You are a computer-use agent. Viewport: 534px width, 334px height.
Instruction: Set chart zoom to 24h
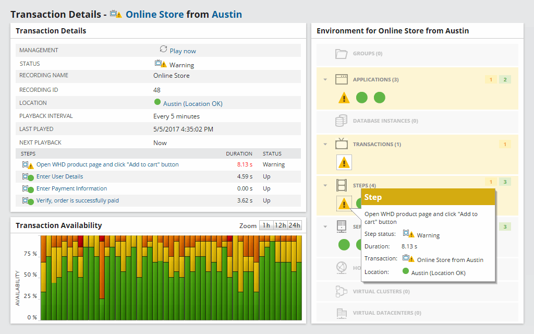(x=295, y=225)
